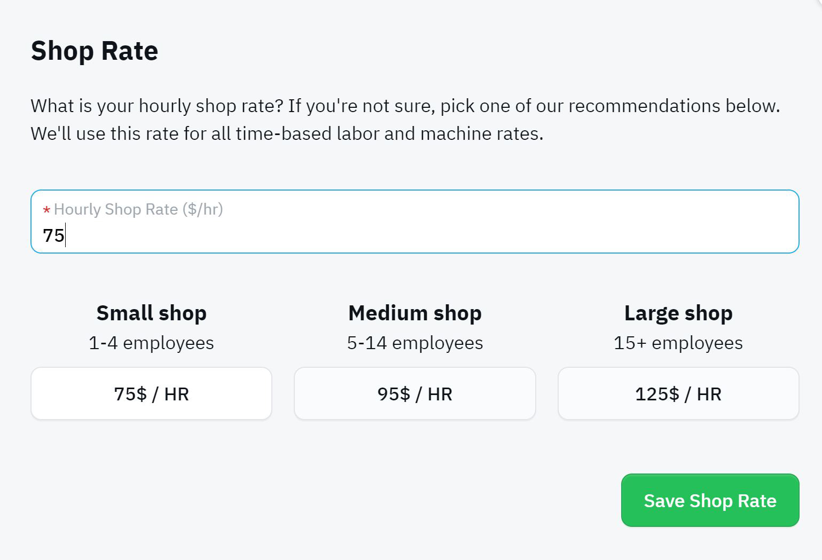The height and width of the screenshot is (560, 822).
Task: Click the 15+ employees description text
Action: 678,343
